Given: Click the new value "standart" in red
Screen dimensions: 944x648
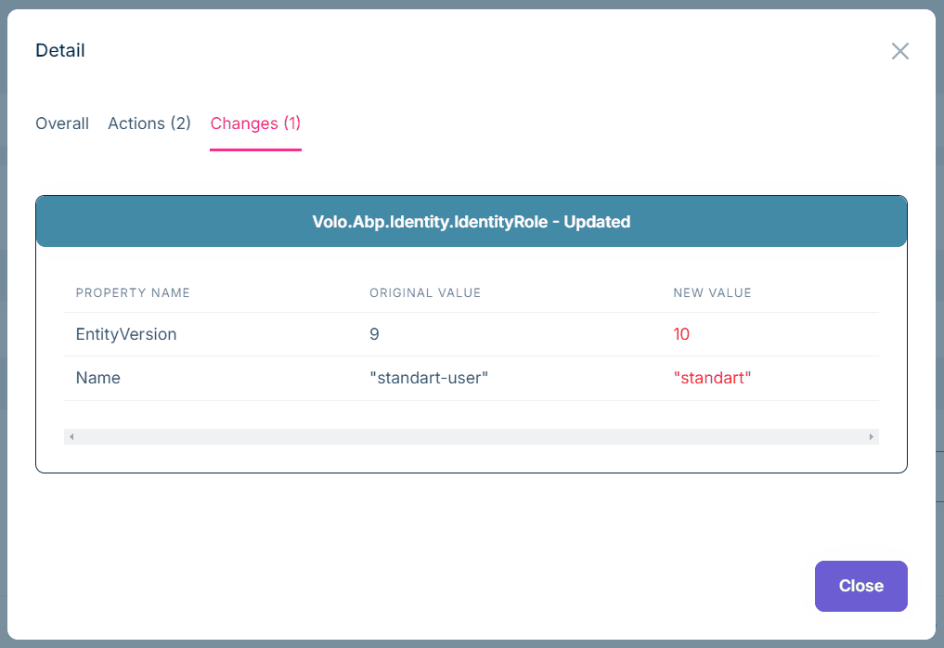Looking at the screenshot, I should (x=713, y=377).
